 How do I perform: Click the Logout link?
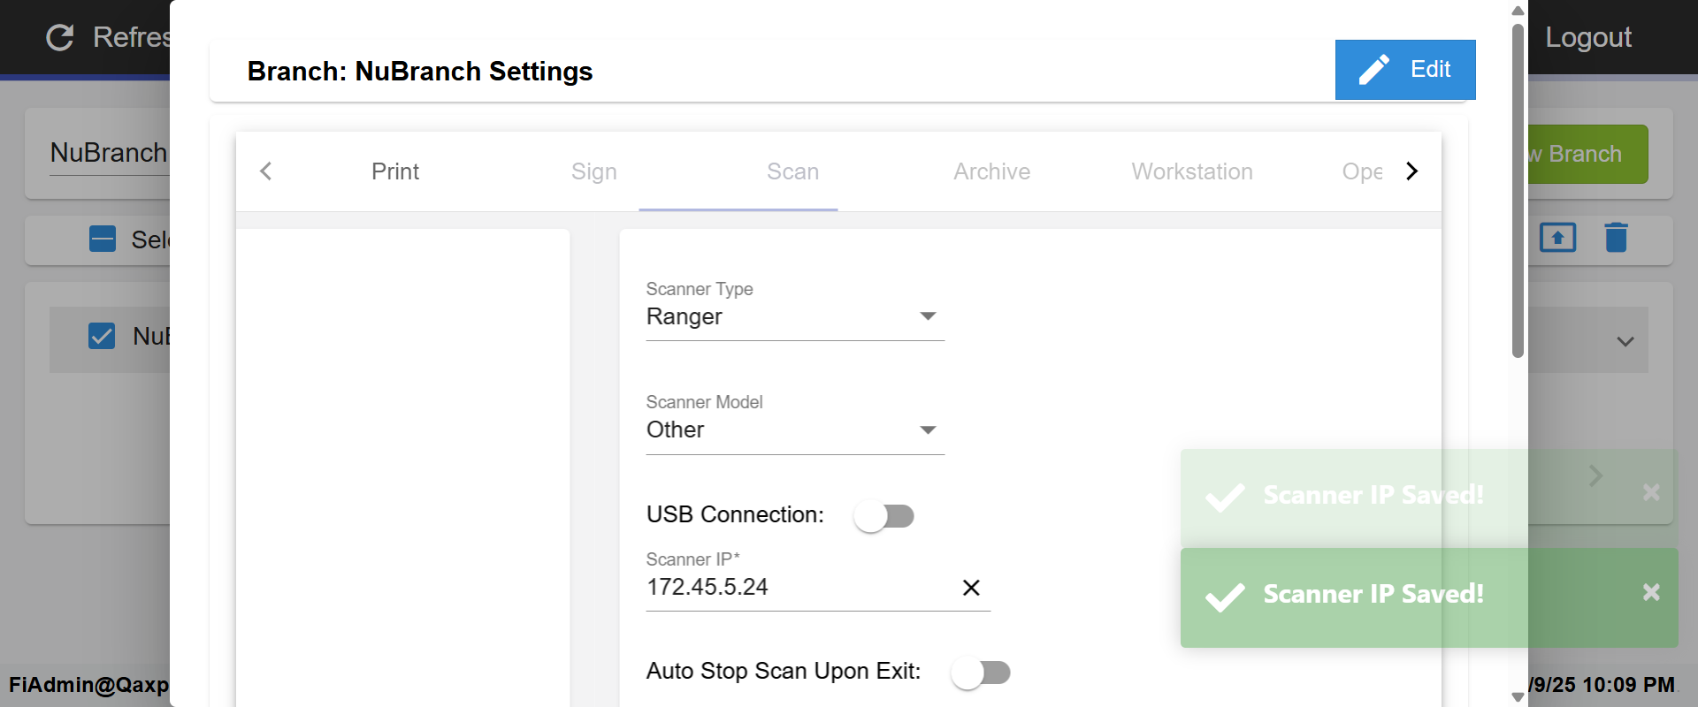(x=1587, y=37)
